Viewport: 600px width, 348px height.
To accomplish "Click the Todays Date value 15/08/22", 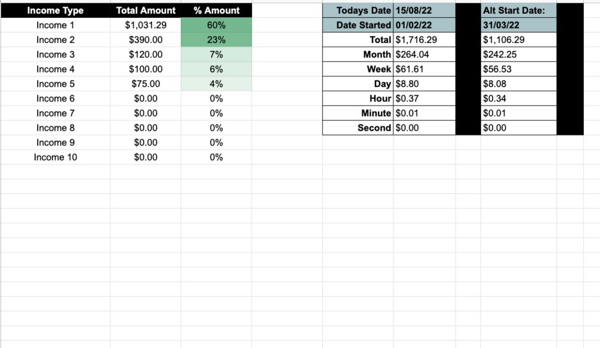I will (424, 11).
